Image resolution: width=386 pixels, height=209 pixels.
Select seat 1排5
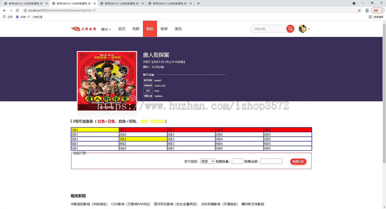[x=287, y=130]
